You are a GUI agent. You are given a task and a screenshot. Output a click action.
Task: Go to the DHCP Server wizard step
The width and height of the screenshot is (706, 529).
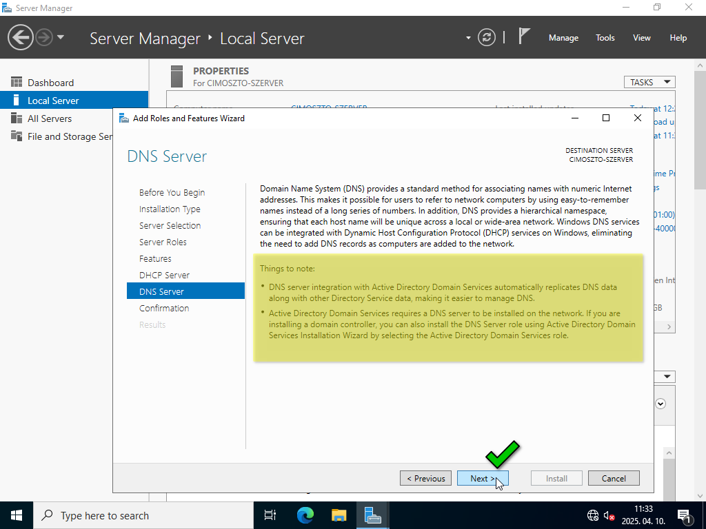164,275
